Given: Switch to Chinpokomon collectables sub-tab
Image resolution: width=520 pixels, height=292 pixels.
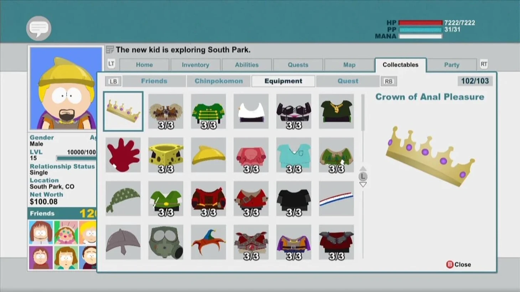Looking at the screenshot, I should (218, 81).
